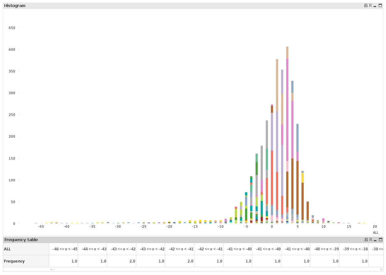Select the Frequency table caption title
Screen dimensions: 386x275
[21, 240]
